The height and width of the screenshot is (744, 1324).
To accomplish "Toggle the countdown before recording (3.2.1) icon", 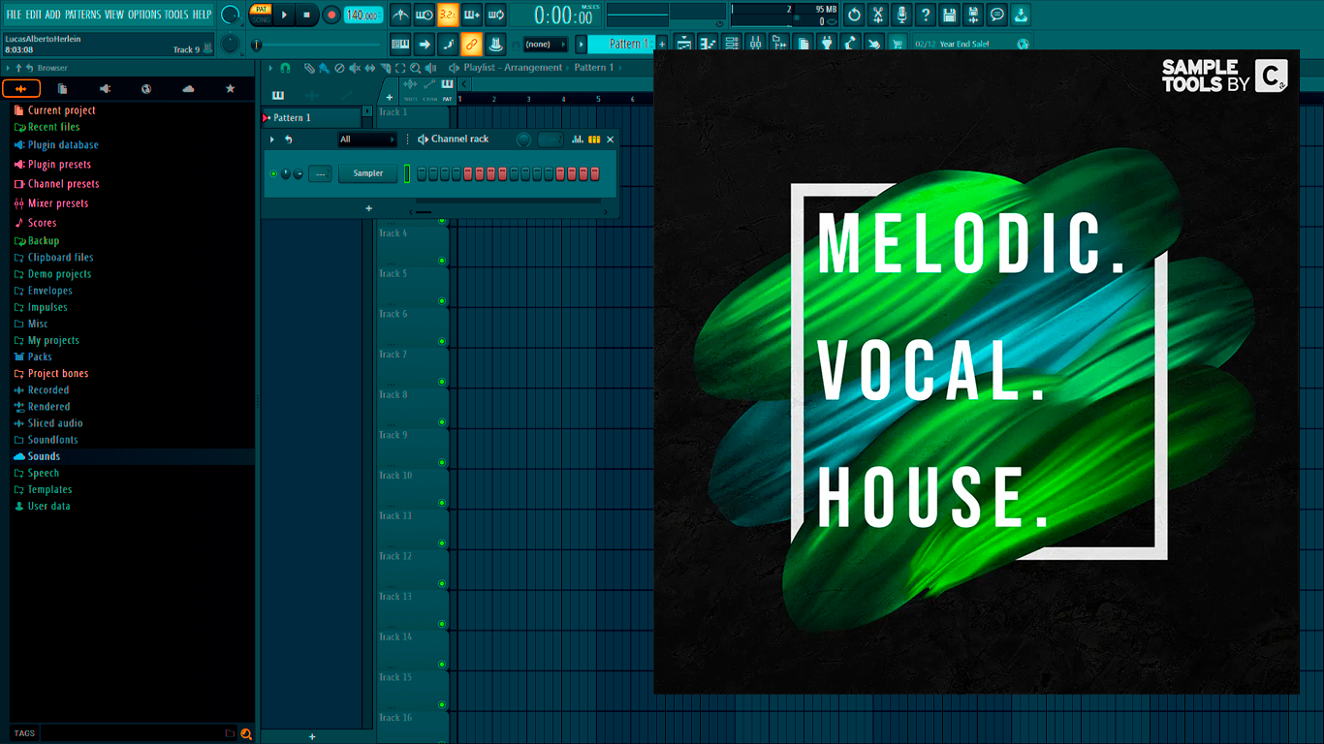I will pyautogui.click(x=448, y=15).
